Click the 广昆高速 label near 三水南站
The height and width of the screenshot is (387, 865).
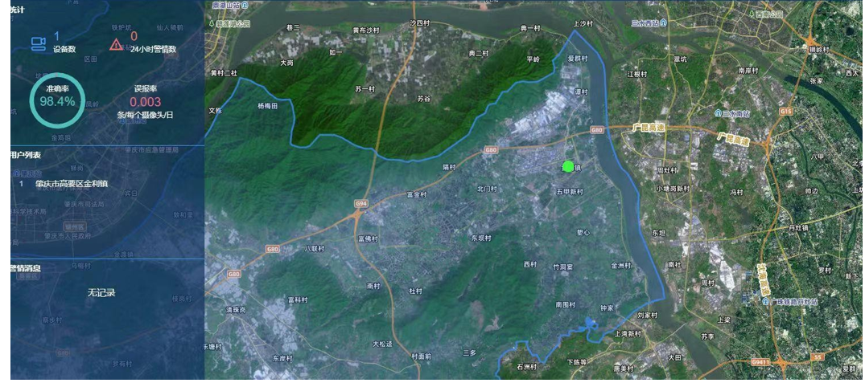(734, 138)
